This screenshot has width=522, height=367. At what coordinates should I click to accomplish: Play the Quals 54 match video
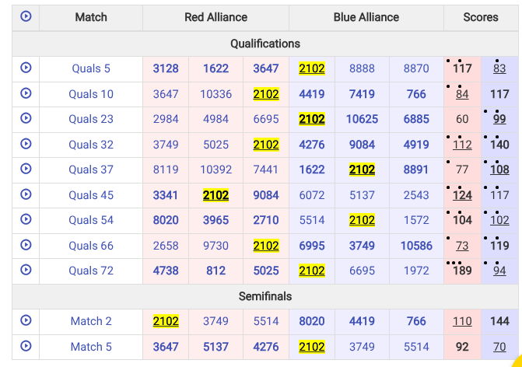coord(26,219)
